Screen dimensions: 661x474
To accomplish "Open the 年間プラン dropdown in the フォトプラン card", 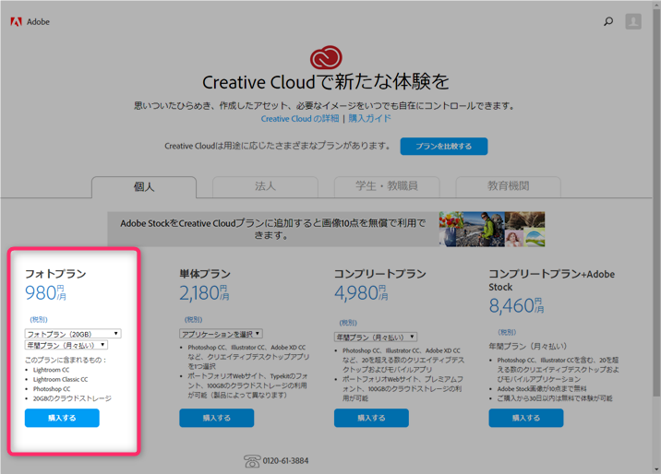I will pos(66,345).
